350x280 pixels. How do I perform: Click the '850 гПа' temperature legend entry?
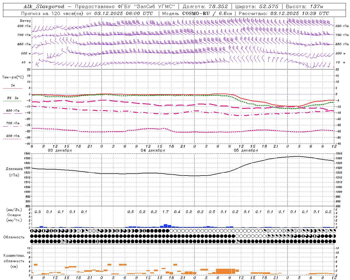tap(13, 111)
